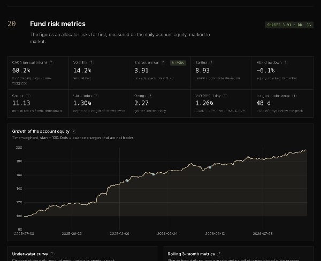Click the Volatility value 14.2%
This screenshot has height=261, width=321.
[x=82, y=71]
